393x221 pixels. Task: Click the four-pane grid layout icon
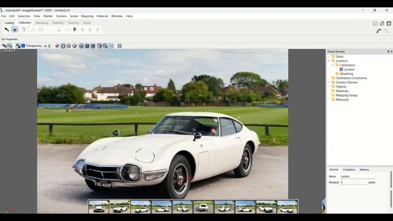[x=120, y=46]
